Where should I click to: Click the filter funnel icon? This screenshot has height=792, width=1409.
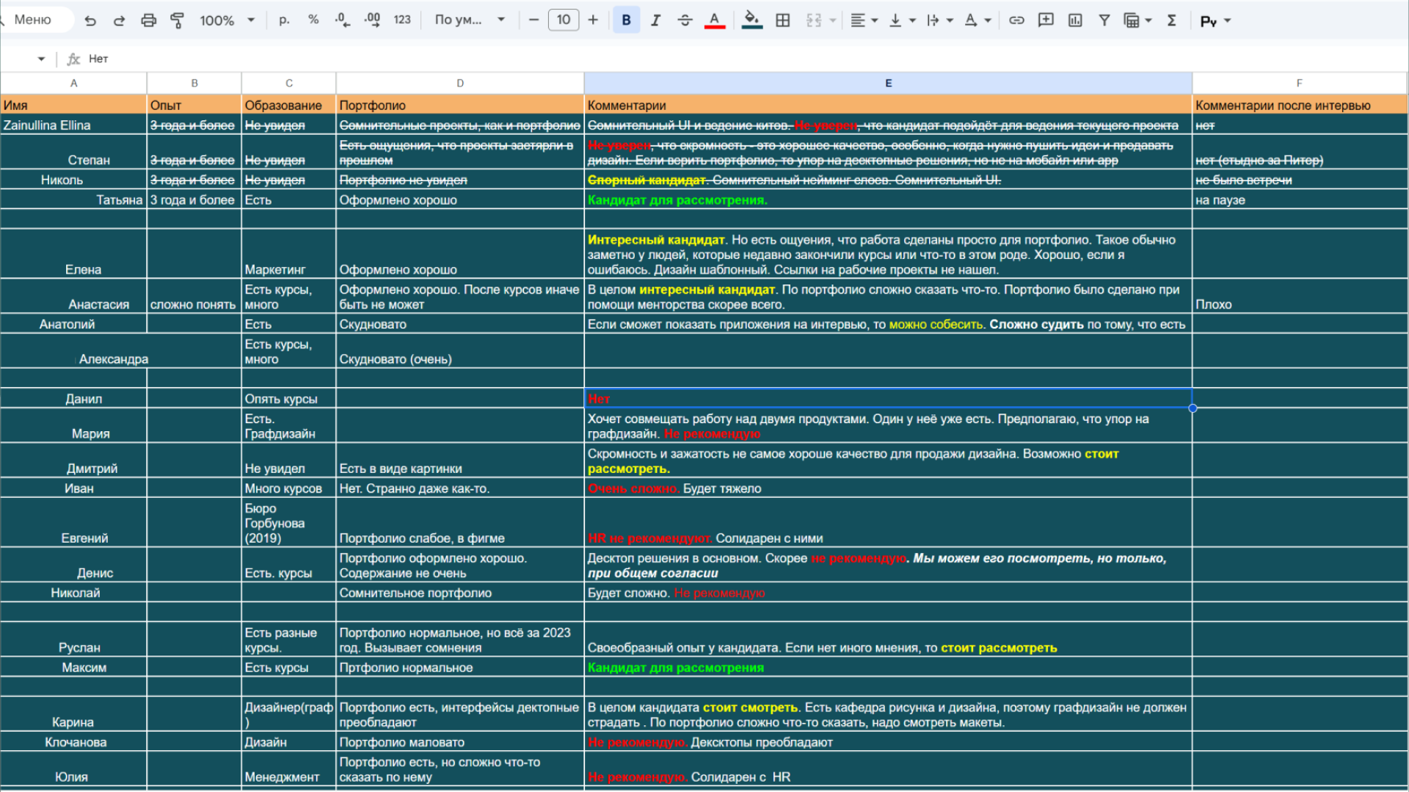coord(1104,21)
